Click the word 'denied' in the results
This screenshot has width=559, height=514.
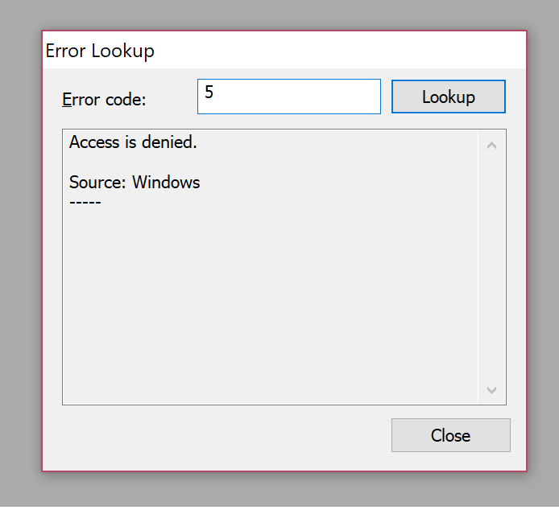click(x=168, y=142)
